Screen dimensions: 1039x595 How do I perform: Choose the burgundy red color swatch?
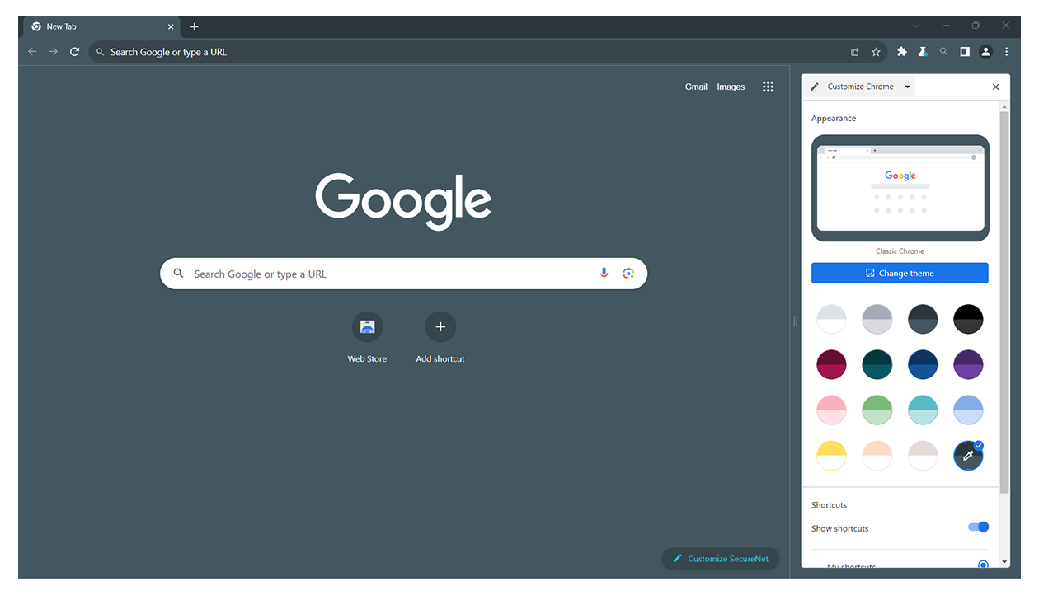pos(831,364)
